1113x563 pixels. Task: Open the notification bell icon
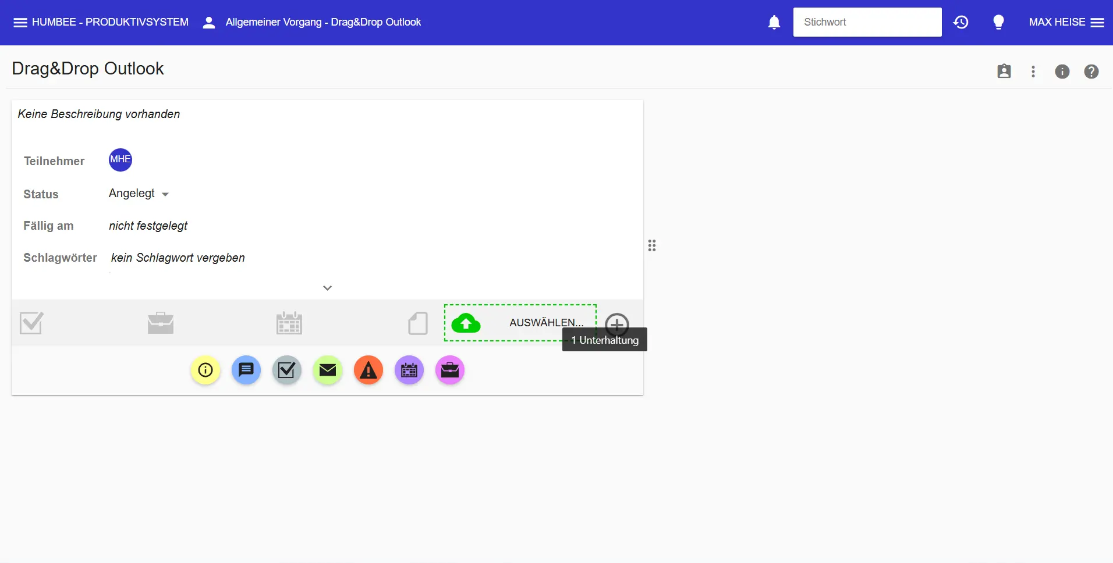pos(774,22)
